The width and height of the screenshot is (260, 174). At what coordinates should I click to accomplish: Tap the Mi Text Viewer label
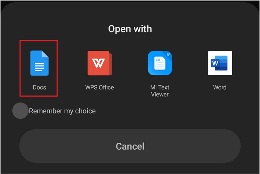click(x=160, y=91)
